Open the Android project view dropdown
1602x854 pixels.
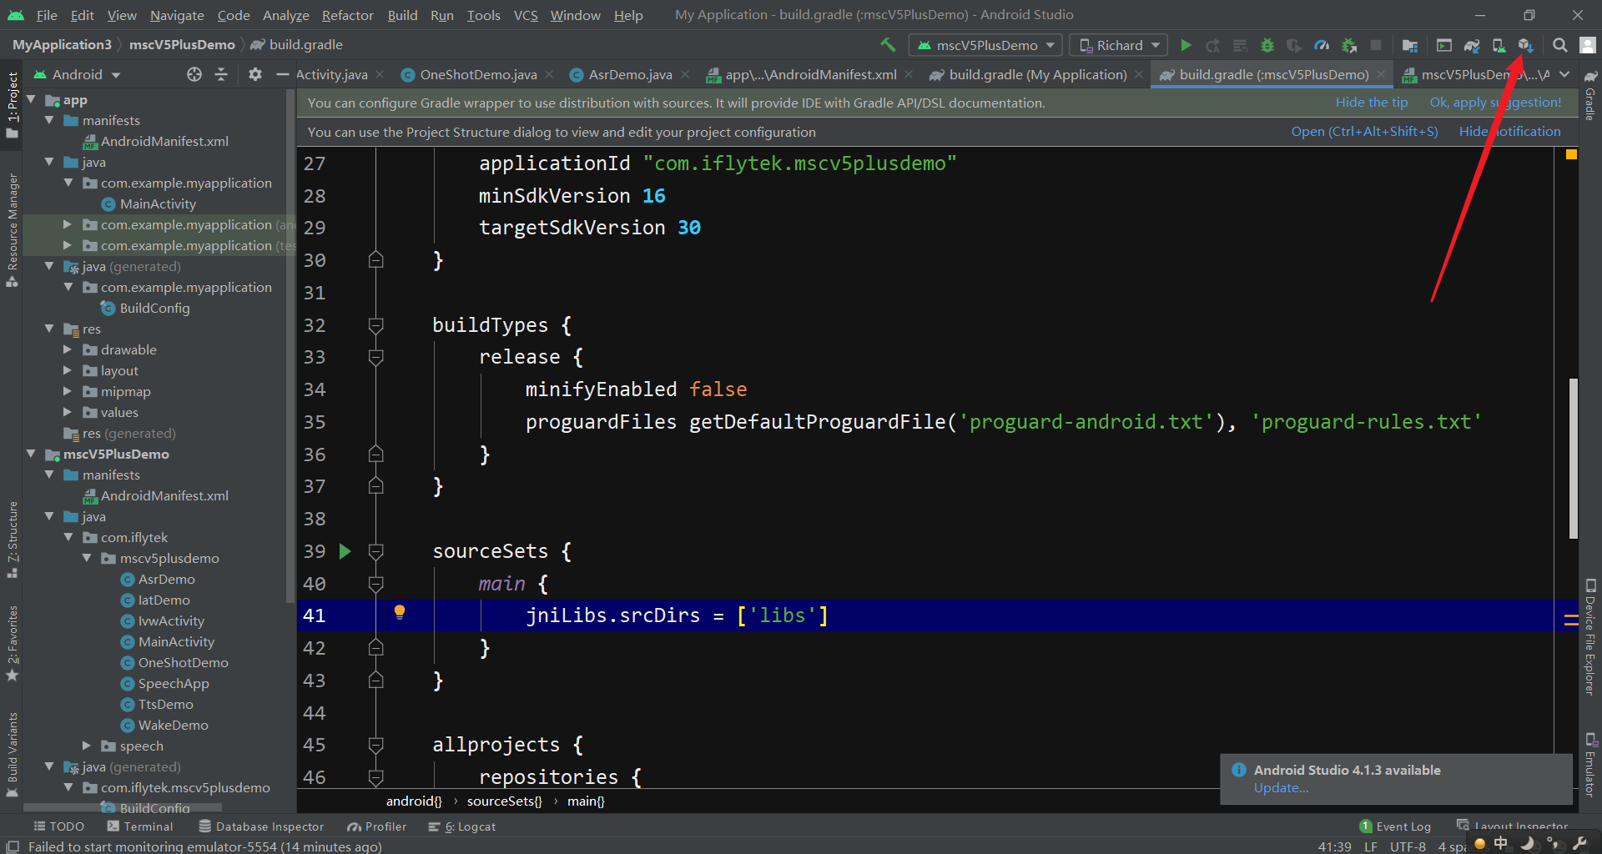tap(77, 74)
